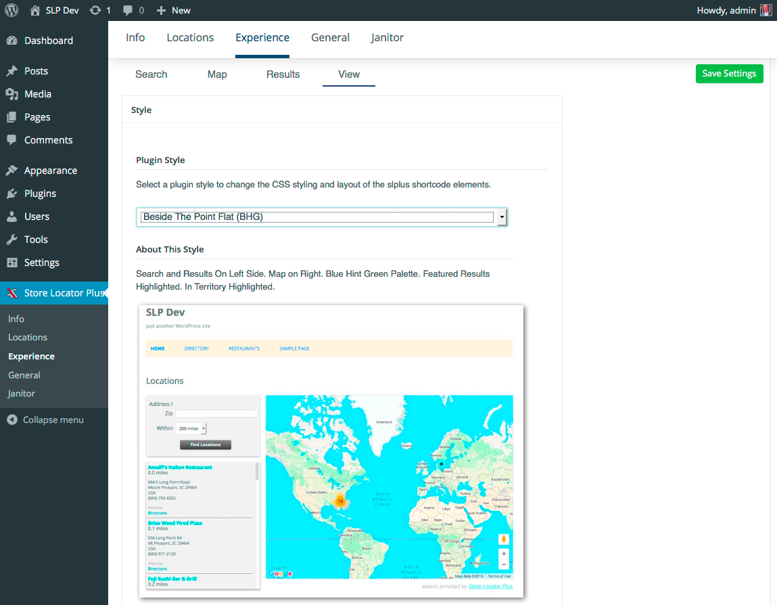Open Media menu item

pyautogui.click(x=38, y=94)
